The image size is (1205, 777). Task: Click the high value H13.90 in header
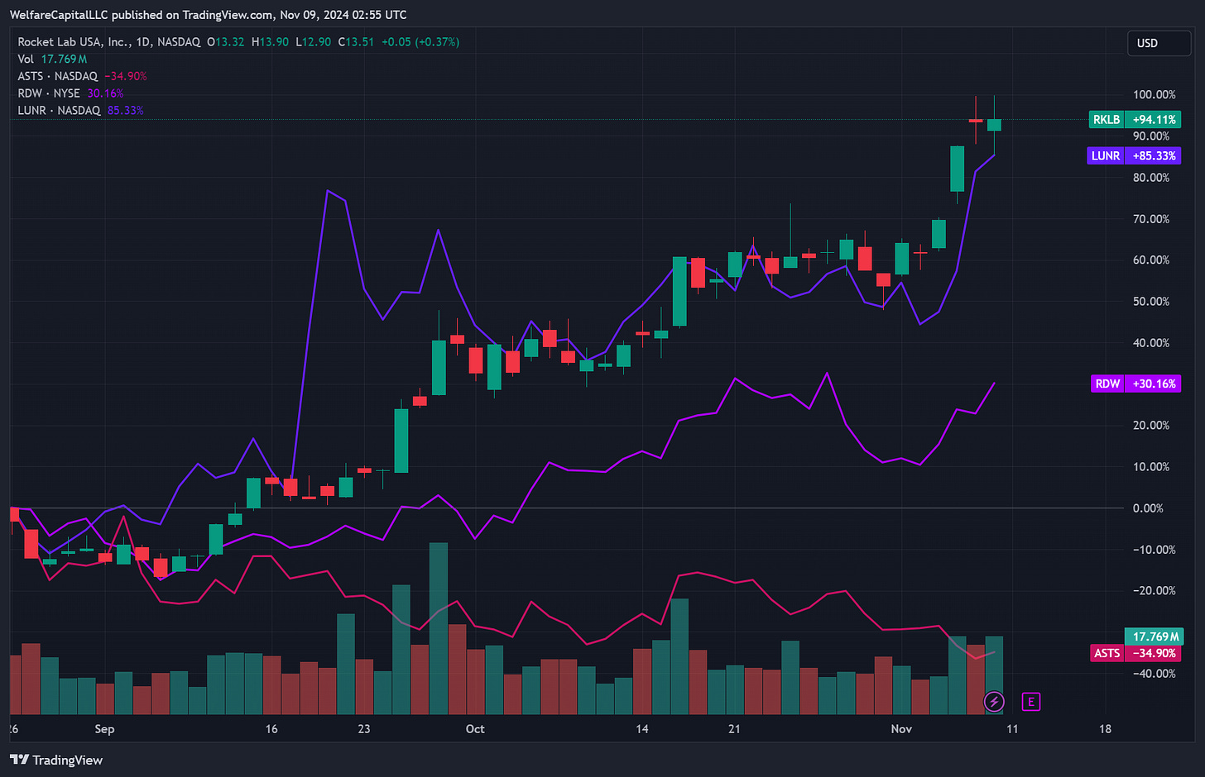point(270,41)
